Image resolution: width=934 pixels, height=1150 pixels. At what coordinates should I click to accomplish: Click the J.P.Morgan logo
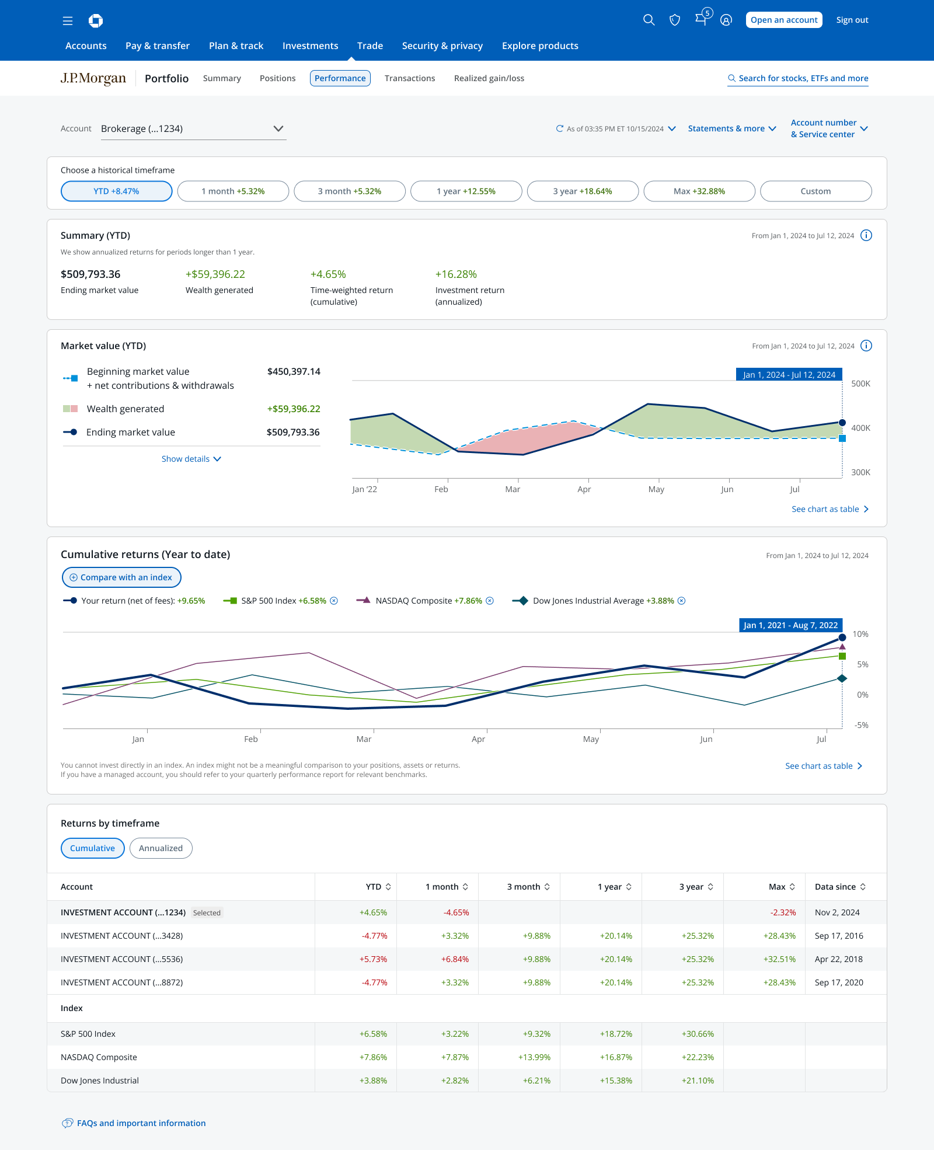click(x=93, y=78)
